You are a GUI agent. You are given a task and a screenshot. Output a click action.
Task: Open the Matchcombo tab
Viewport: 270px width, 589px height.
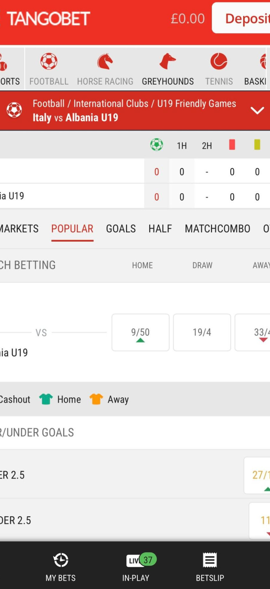coord(217,229)
